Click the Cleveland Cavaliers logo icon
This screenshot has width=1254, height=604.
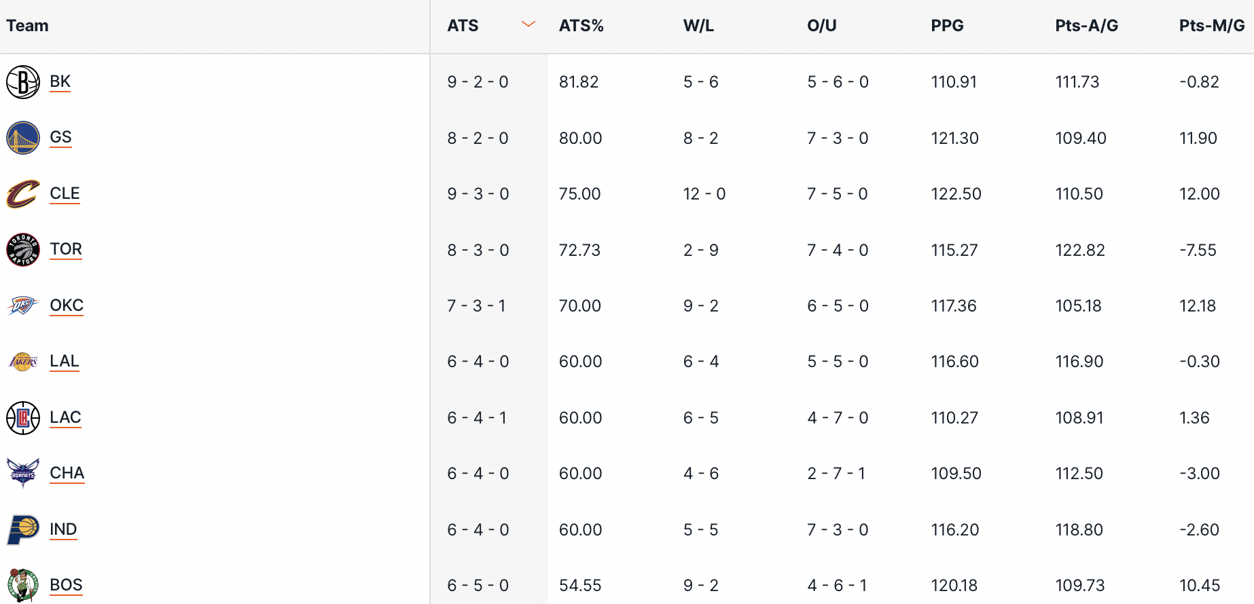pos(23,194)
